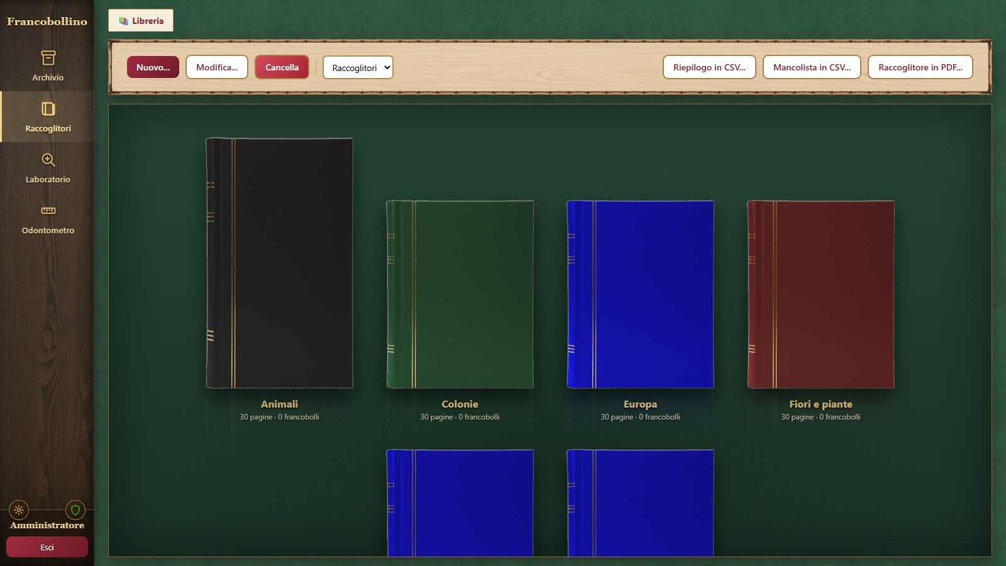Export Mancolista in CSV
Image resolution: width=1006 pixels, height=566 pixels.
tap(812, 67)
